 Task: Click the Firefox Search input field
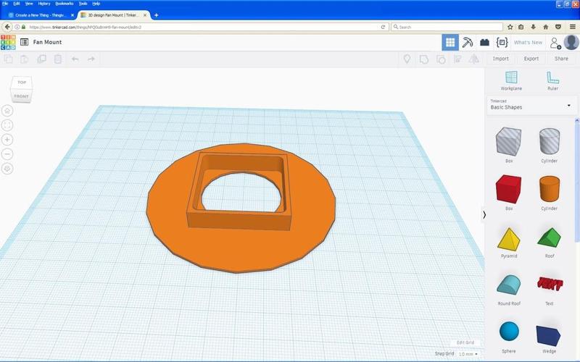pos(446,27)
